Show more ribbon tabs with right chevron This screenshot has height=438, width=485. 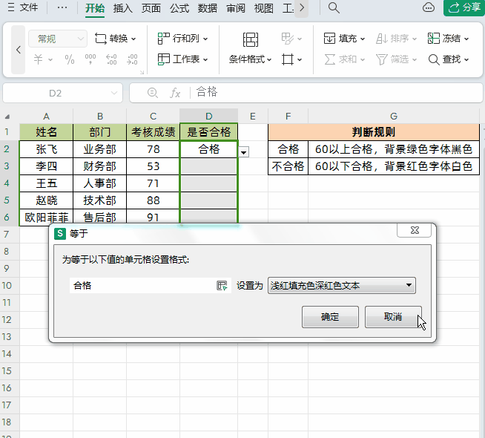pyautogui.click(x=302, y=7)
